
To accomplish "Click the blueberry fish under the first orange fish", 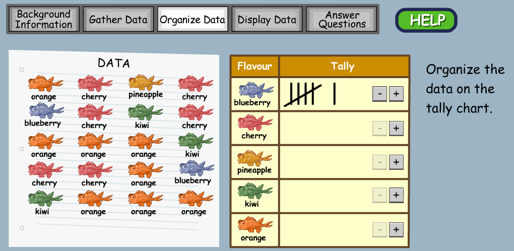I will (46, 111).
